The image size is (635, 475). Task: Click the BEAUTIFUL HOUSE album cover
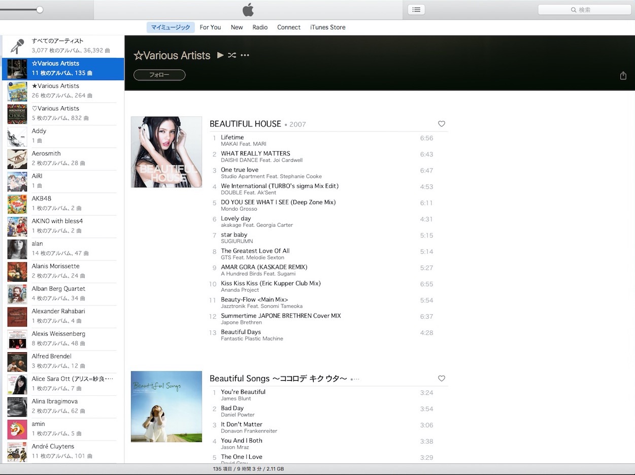(x=166, y=152)
